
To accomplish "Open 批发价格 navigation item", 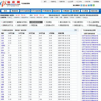I will point(95,11).
